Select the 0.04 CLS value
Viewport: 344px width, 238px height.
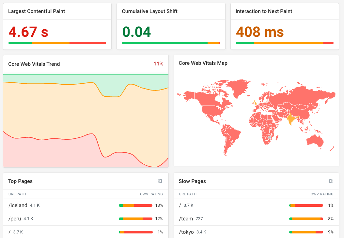(x=136, y=32)
